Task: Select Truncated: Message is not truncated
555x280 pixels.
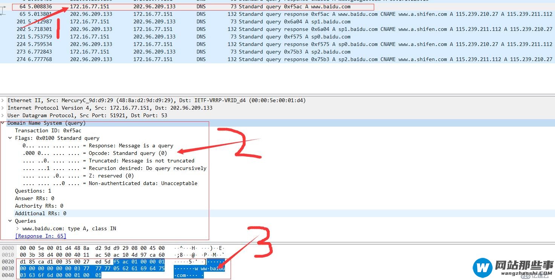Action: click(x=109, y=161)
